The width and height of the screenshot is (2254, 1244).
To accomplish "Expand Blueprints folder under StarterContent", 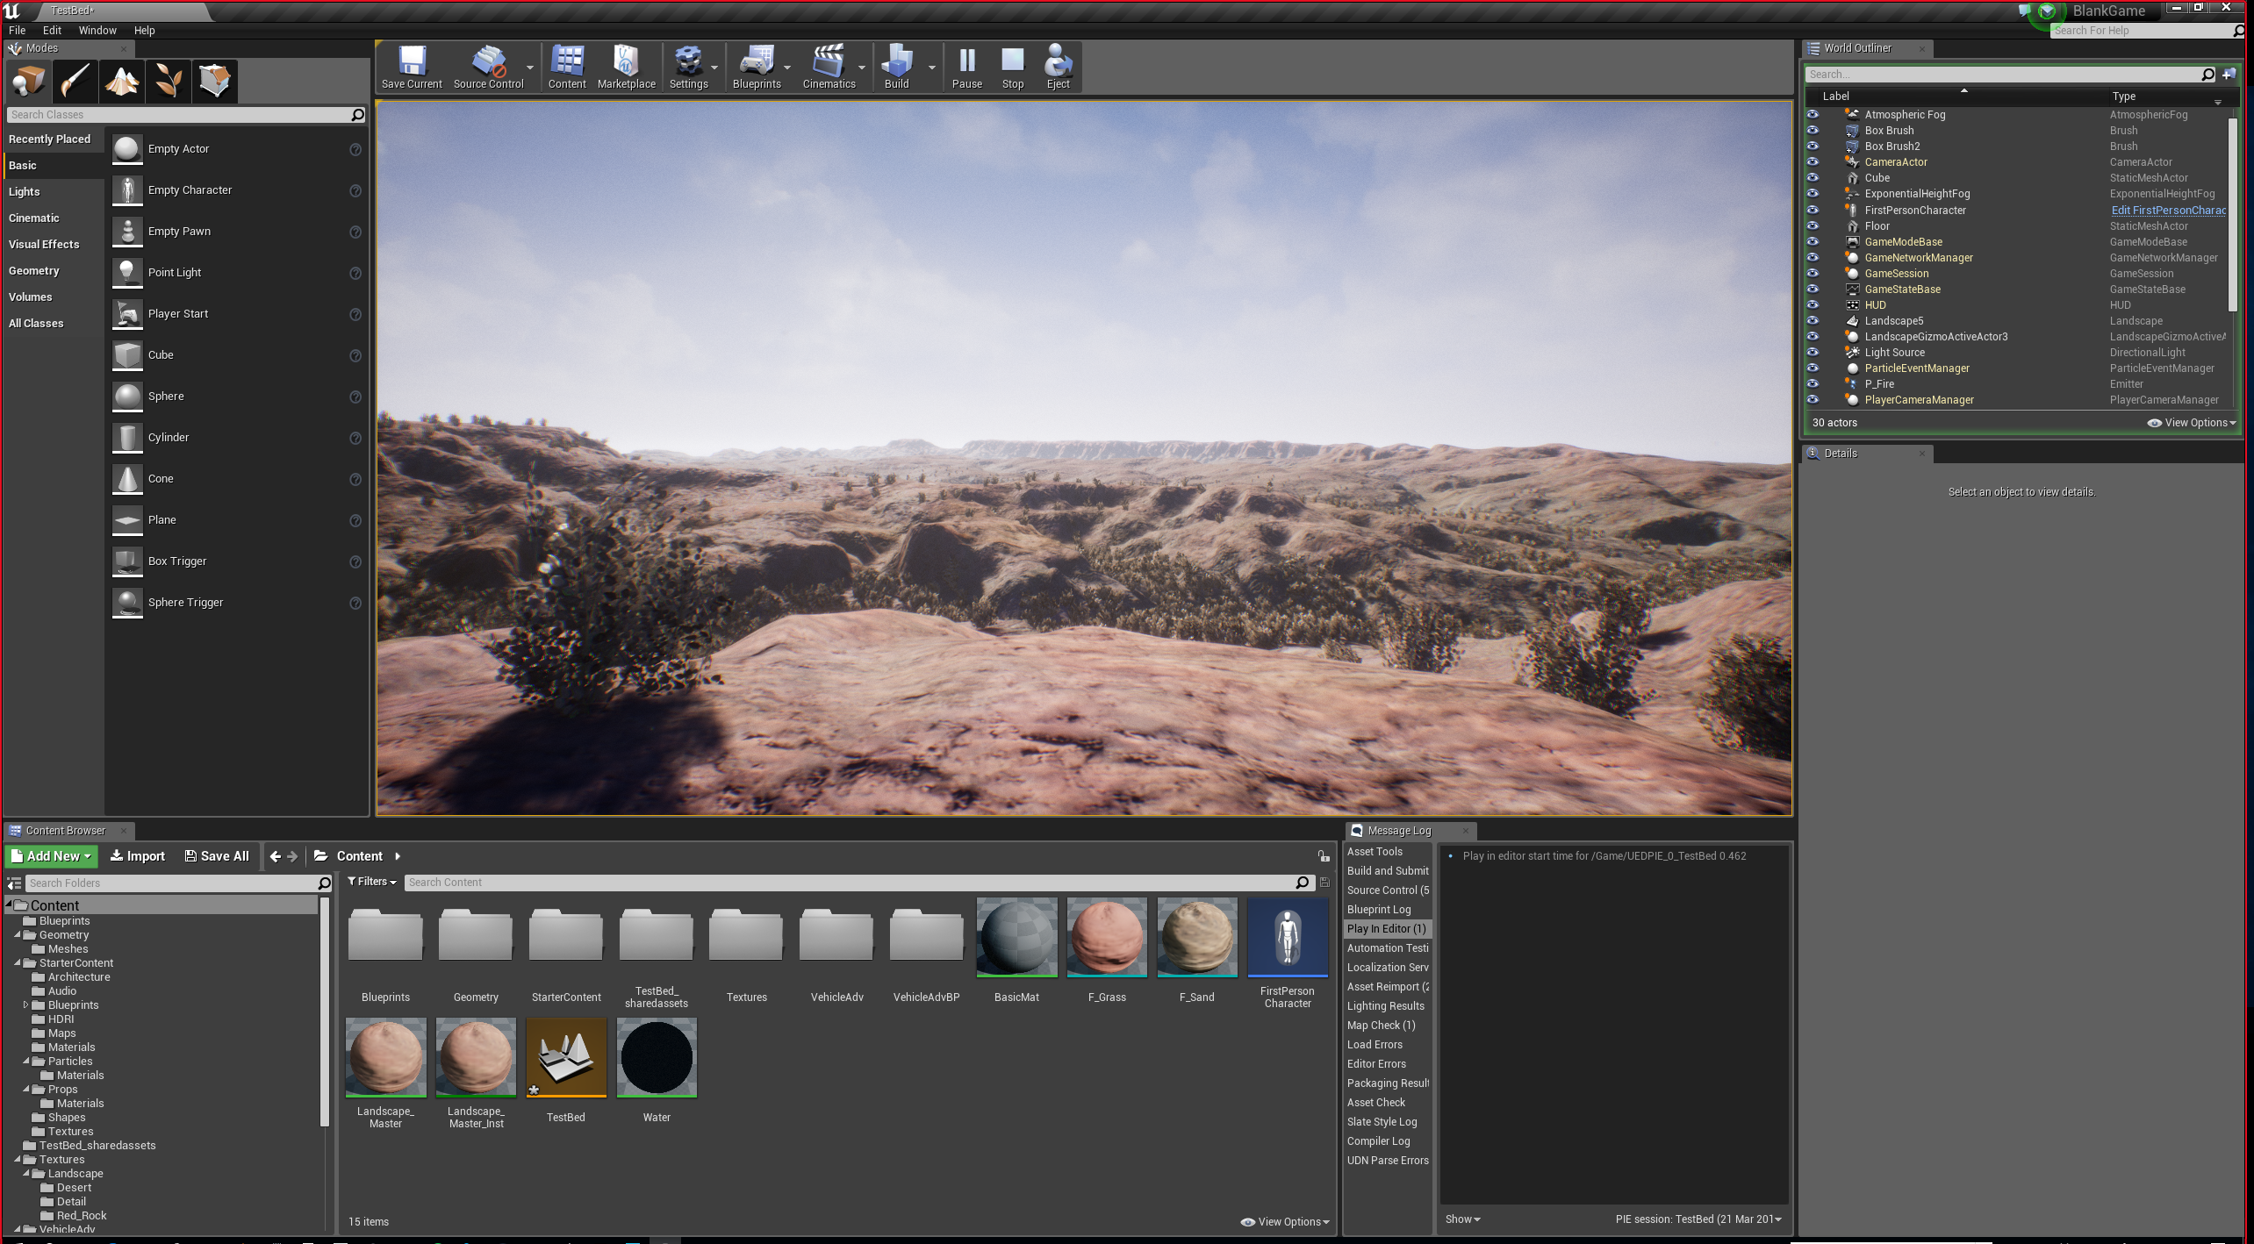I will (26, 1005).
